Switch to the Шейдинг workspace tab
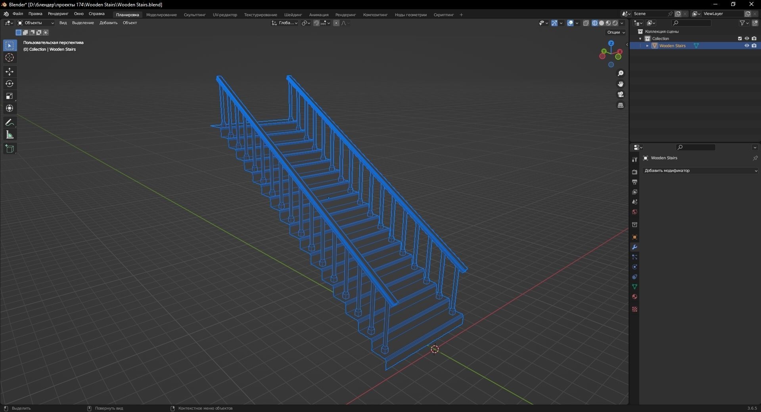 click(293, 15)
